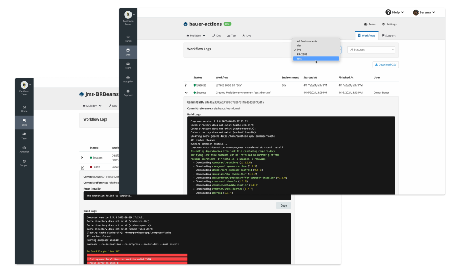
Task: Open Team icon in jms-BRBeans sidebar
Action: click(x=24, y=134)
